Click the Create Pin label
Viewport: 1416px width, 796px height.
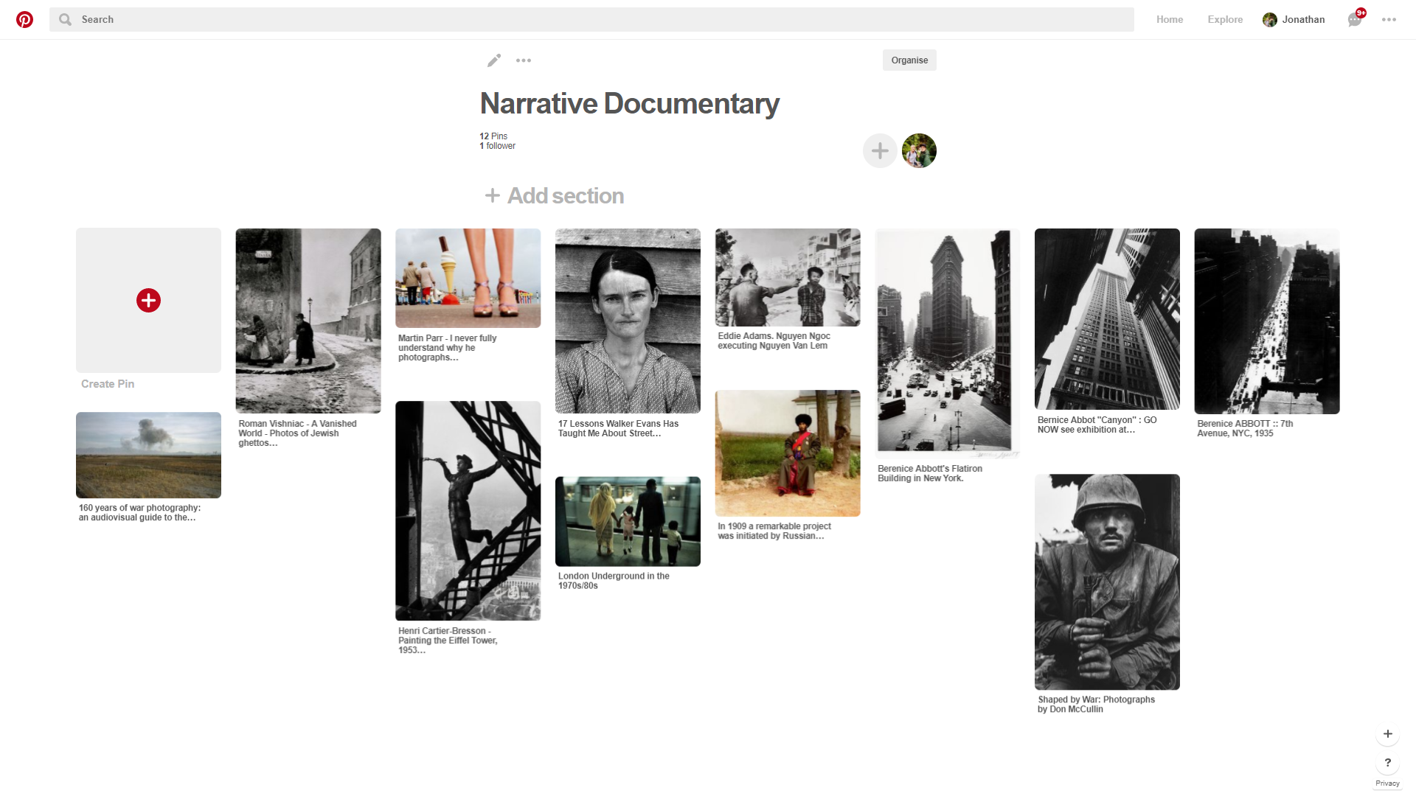pos(108,384)
